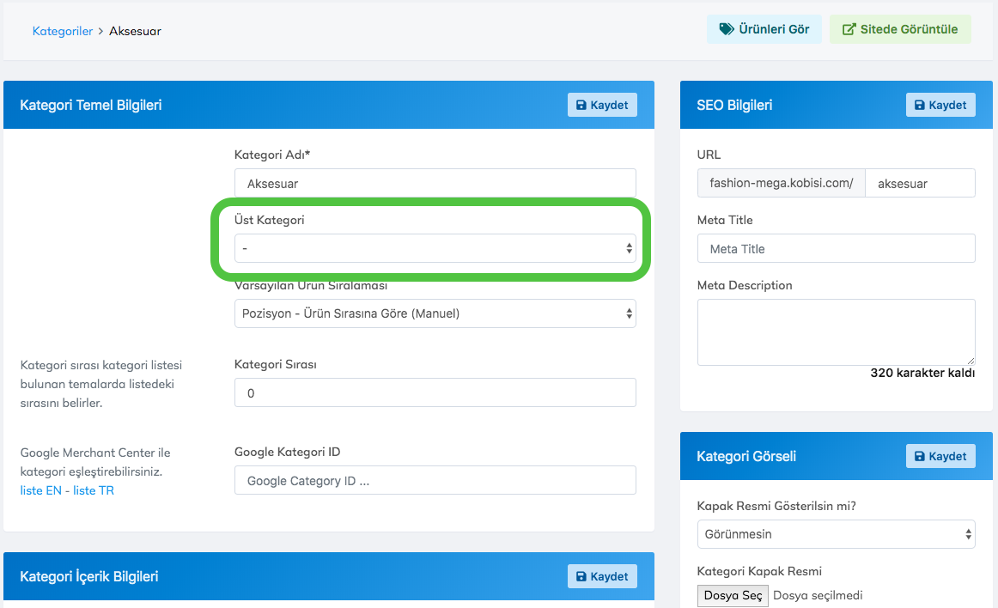Click Kaydet in SEO Bilgileri panel
The width and height of the screenshot is (998, 608).
(940, 105)
